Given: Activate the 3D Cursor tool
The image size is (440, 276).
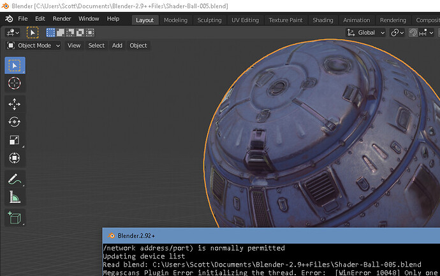Looking at the screenshot, I should tap(15, 83).
